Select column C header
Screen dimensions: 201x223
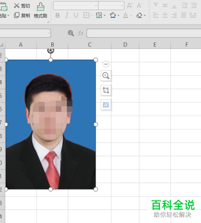point(90,45)
